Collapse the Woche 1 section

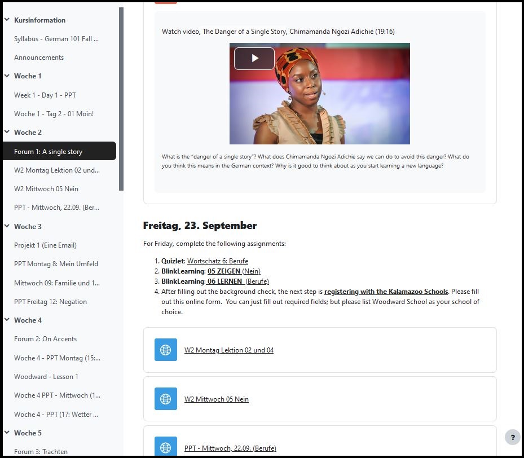pos(7,76)
